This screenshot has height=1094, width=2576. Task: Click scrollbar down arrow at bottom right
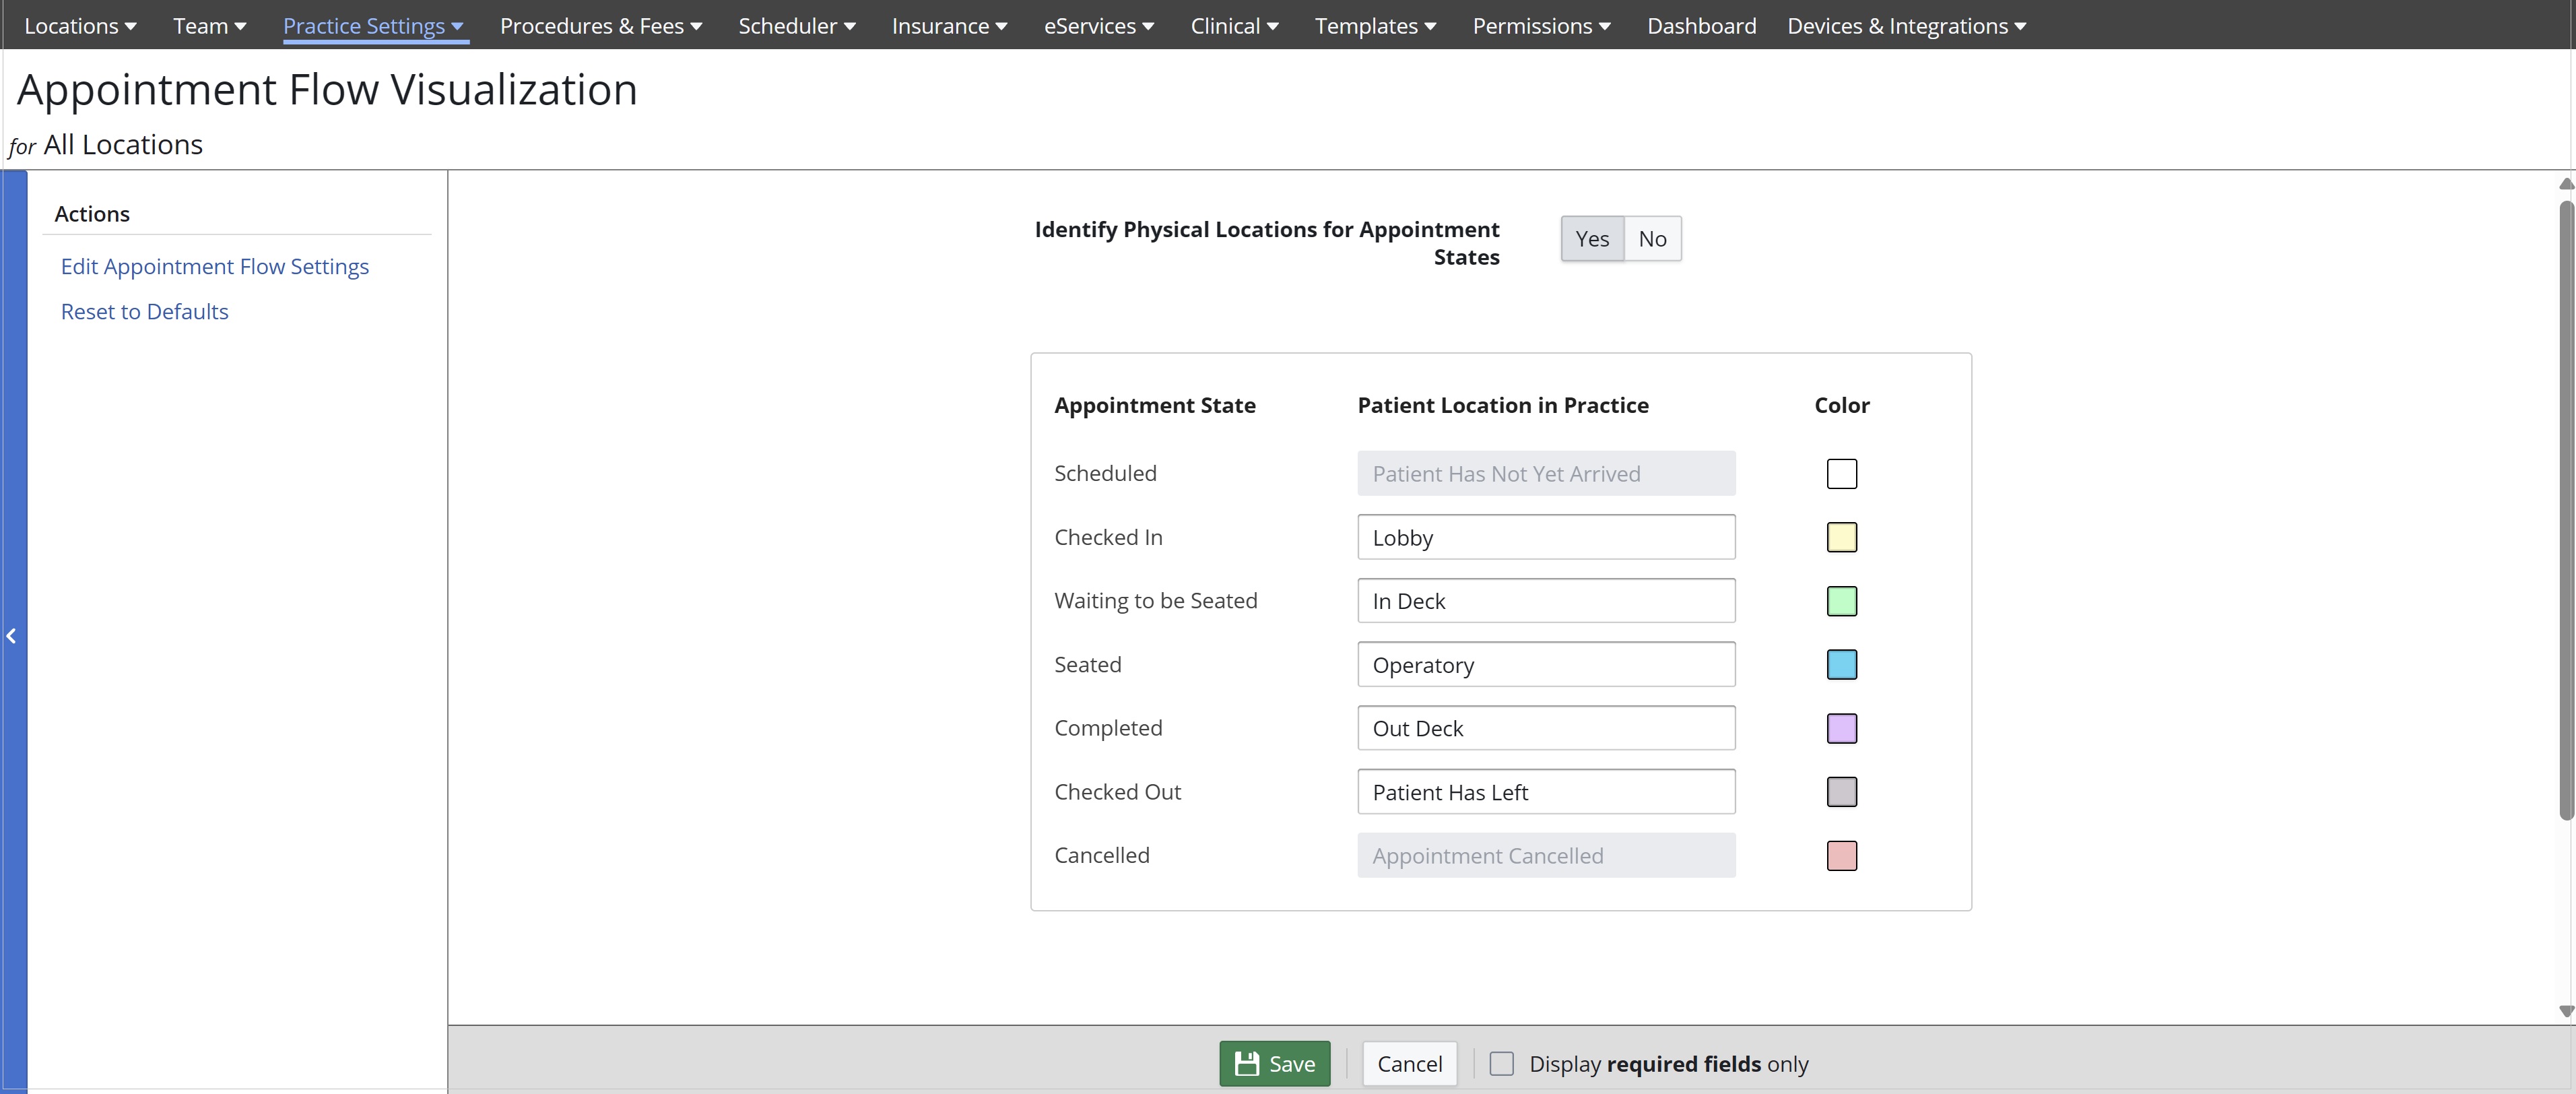(x=2565, y=1011)
